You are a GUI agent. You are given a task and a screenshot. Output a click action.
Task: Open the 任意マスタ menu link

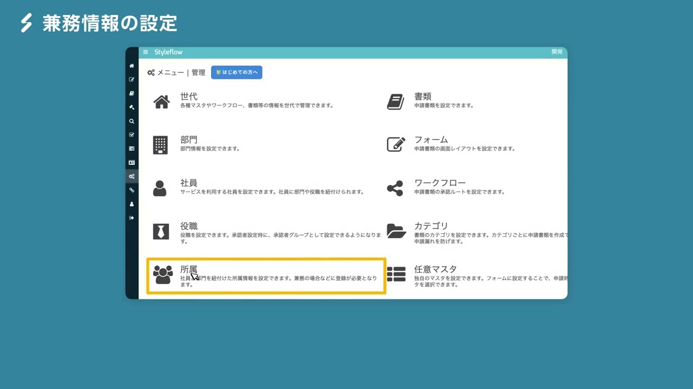436,270
